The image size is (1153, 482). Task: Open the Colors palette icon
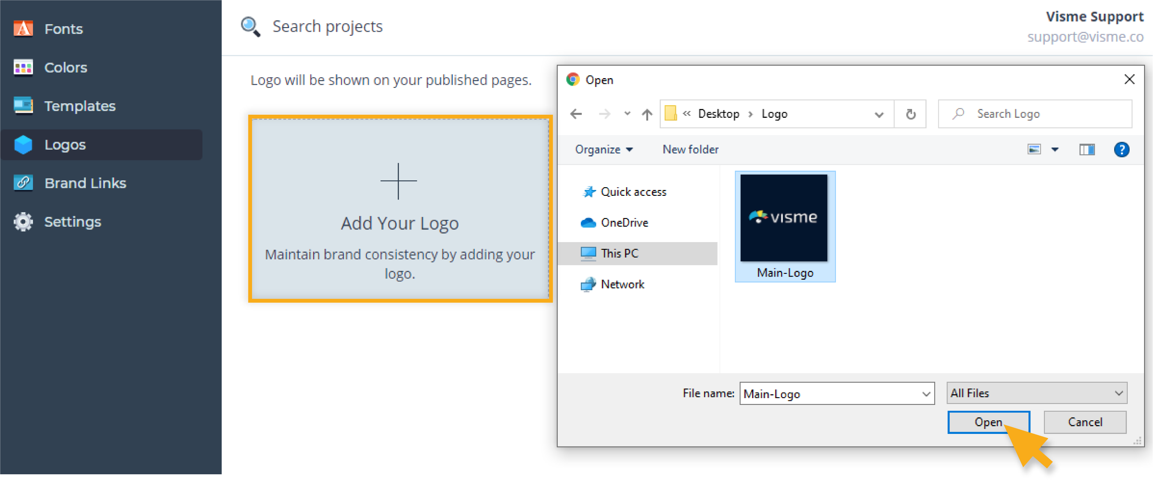[x=23, y=68]
